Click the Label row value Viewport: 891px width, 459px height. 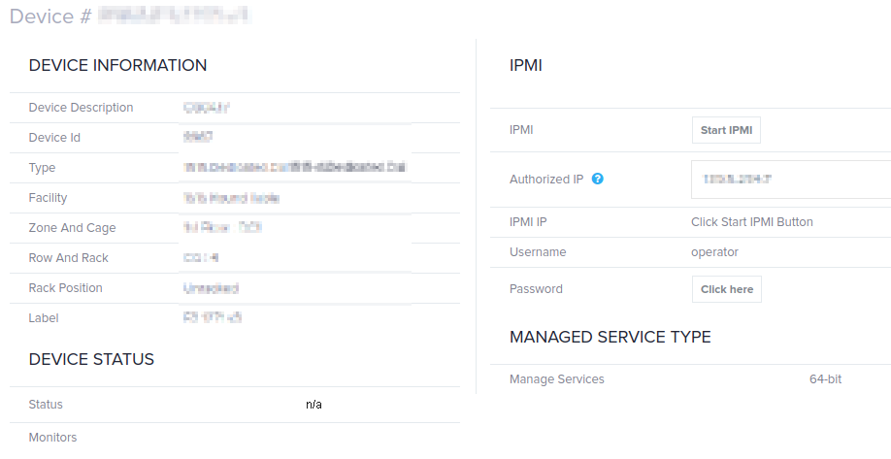point(213,317)
